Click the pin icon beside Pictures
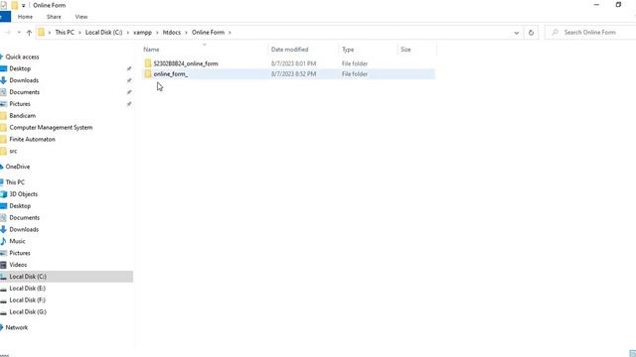The height and width of the screenshot is (357, 636). coord(129,104)
